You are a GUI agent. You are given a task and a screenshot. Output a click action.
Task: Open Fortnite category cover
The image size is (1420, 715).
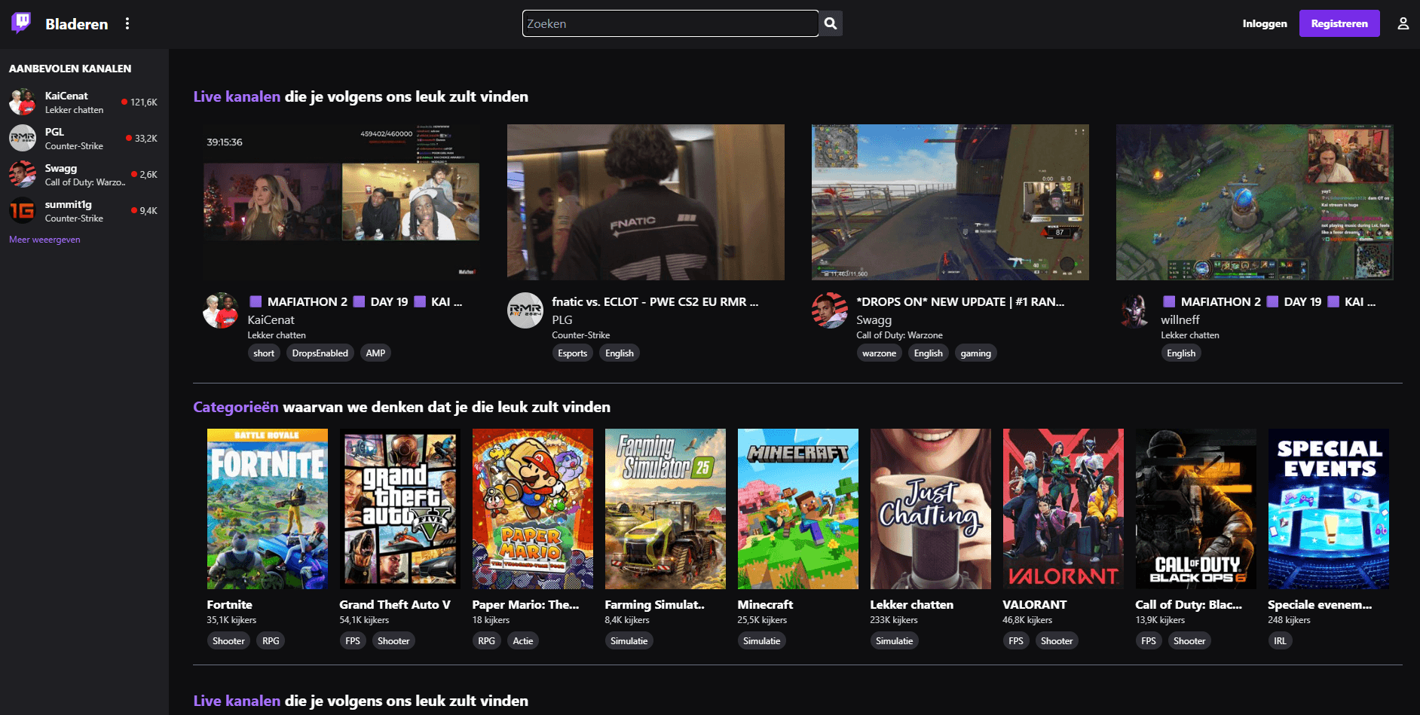tap(268, 509)
